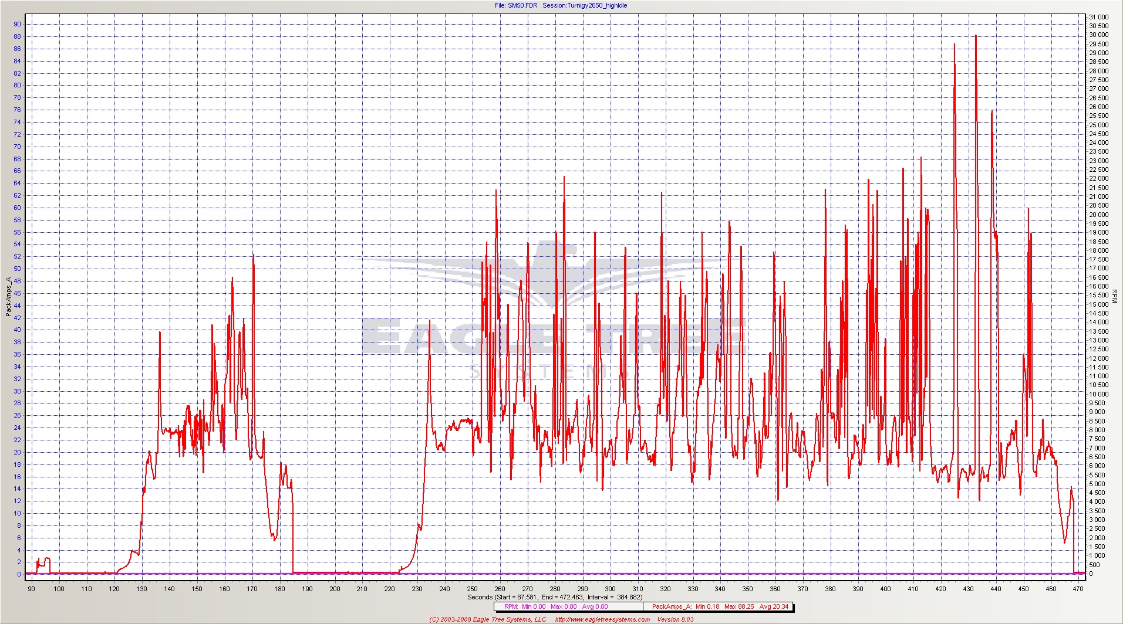Select the RPM legend statistics box
1123x624 pixels.
pyautogui.click(x=568, y=606)
